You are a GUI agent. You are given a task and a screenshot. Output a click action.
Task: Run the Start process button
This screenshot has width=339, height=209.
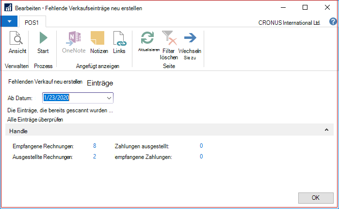[x=43, y=42]
